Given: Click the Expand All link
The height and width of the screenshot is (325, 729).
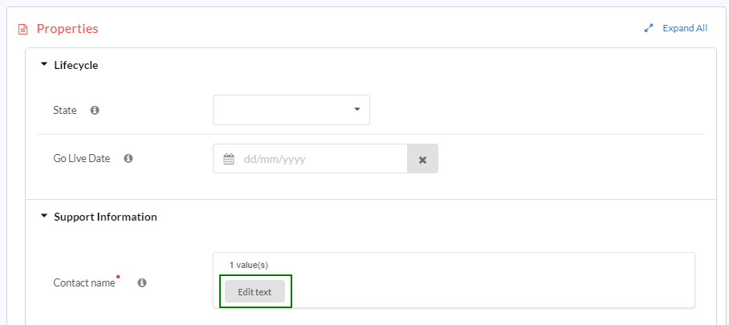Looking at the screenshot, I should [685, 28].
